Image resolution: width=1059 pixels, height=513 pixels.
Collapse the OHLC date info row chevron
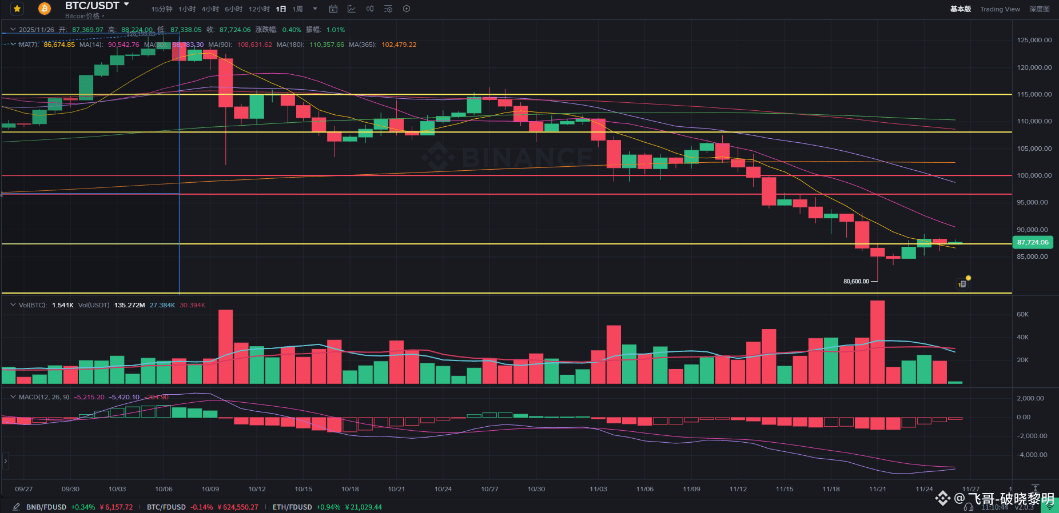click(13, 29)
